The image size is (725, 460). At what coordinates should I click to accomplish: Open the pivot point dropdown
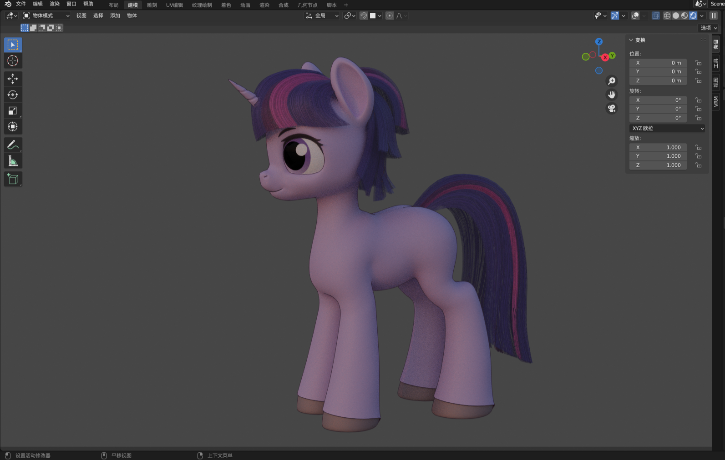pos(350,15)
